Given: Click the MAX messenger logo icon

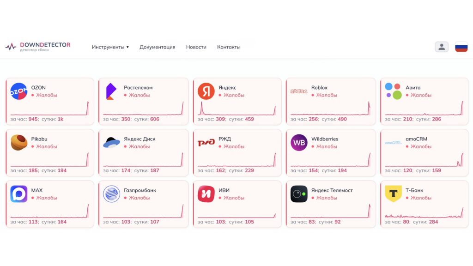Looking at the screenshot, I should pos(18,193).
